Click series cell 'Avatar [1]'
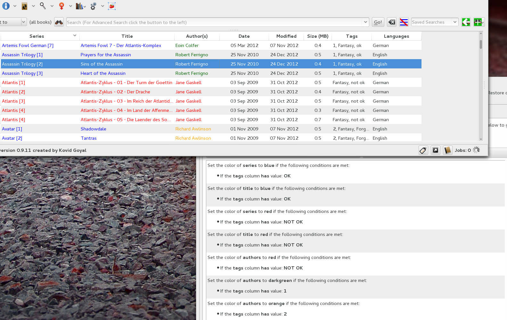This screenshot has width=507, height=320. point(40,129)
